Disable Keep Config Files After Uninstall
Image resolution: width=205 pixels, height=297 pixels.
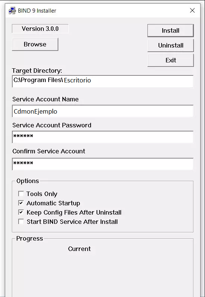[x=21, y=212]
